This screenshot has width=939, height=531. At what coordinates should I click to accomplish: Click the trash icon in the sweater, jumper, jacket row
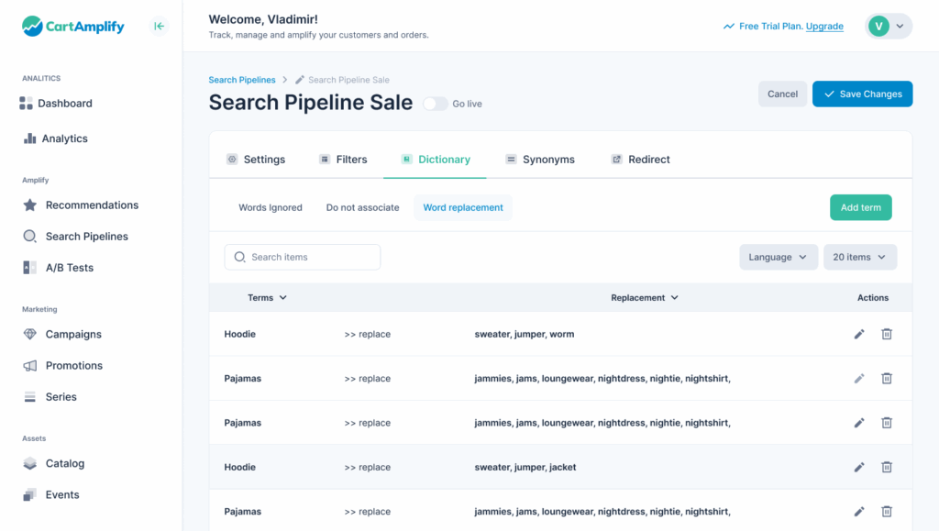[x=887, y=467]
